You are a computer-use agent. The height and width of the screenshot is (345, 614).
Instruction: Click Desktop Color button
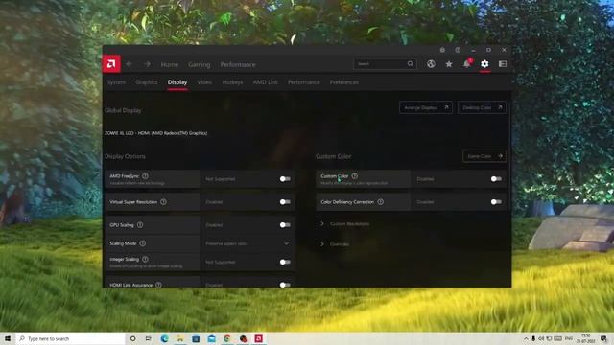[x=482, y=107]
